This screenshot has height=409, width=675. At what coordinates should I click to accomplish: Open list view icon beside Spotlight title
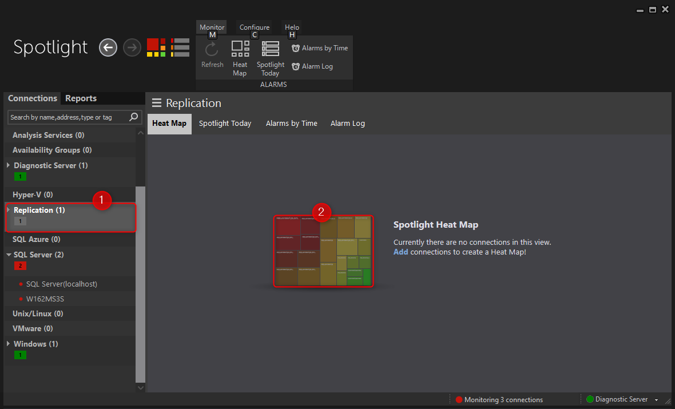click(180, 47)
